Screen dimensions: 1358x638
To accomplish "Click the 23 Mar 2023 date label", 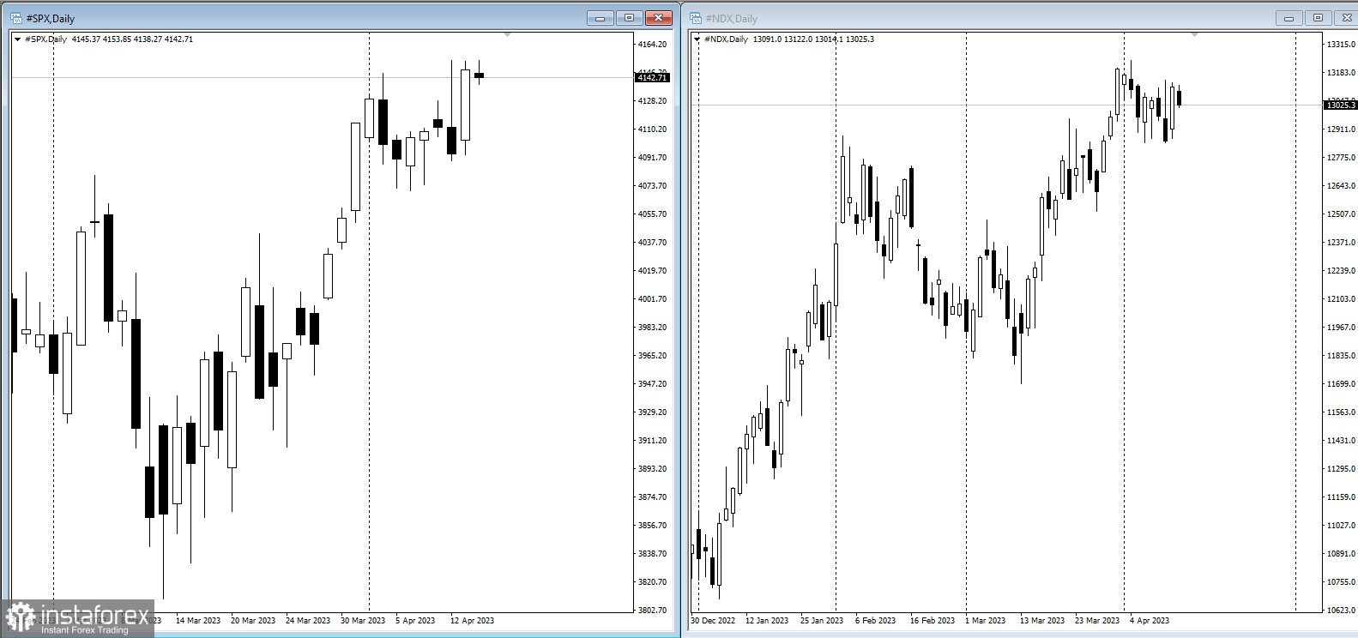I will click(x=1097, y=621).
